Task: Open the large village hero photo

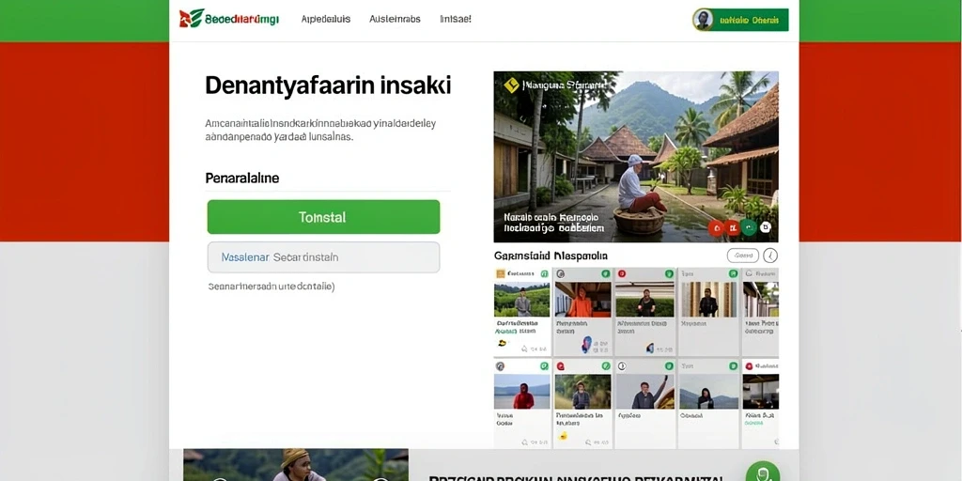Action: pyautogui.click(x=636, y=157)
